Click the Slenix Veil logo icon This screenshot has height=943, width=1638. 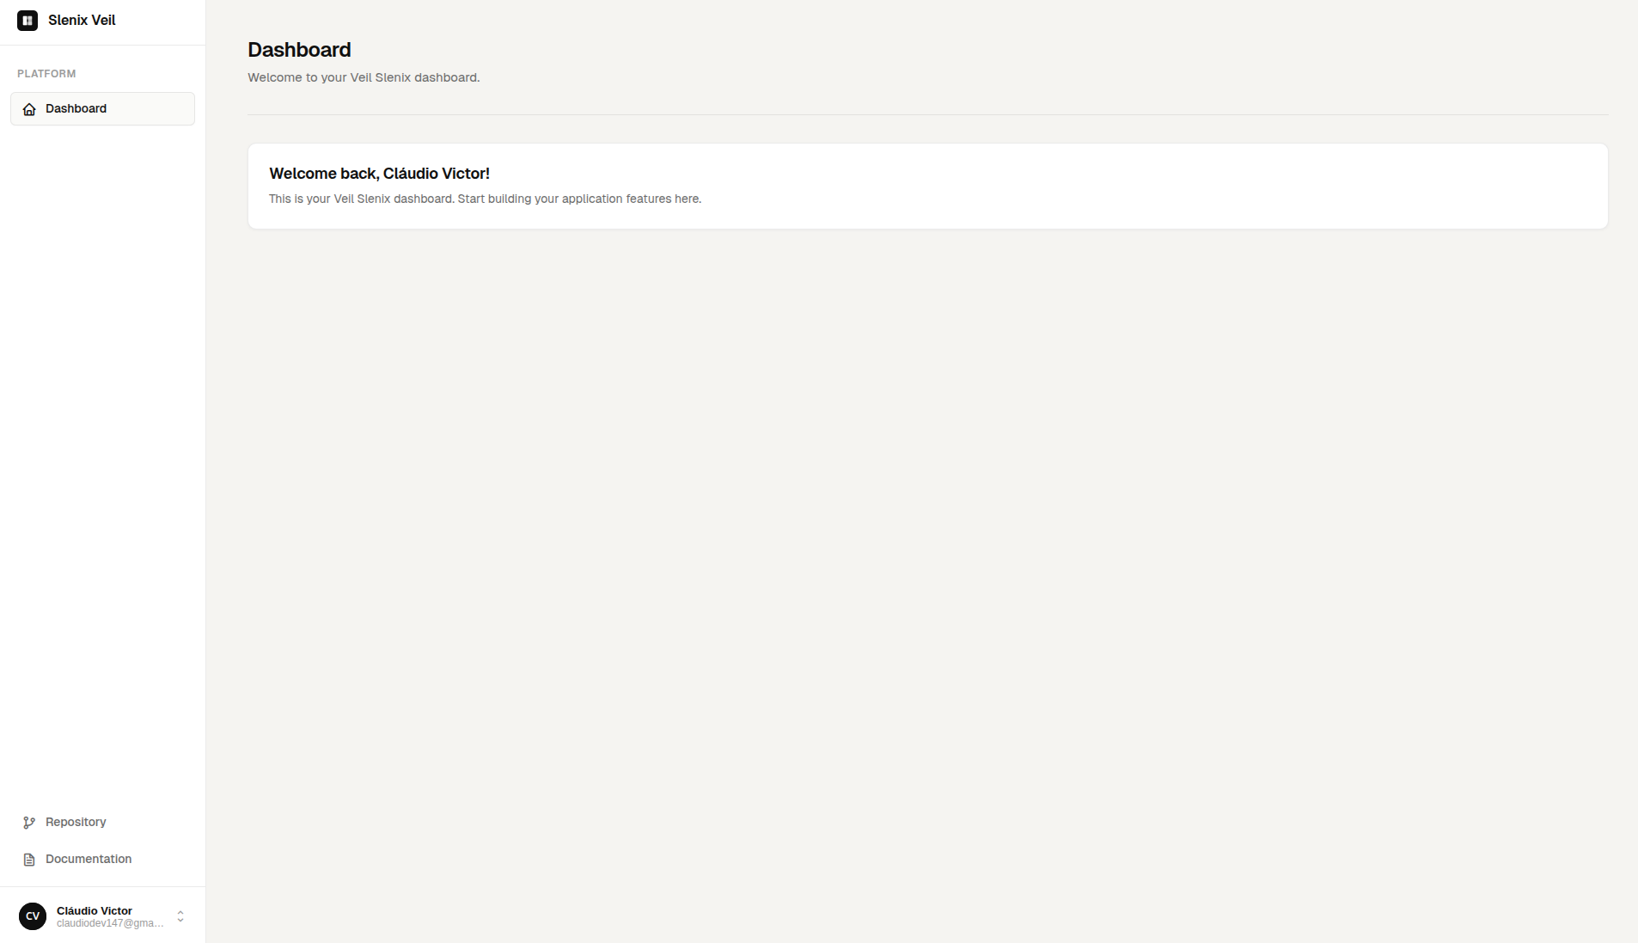point(28,21)
